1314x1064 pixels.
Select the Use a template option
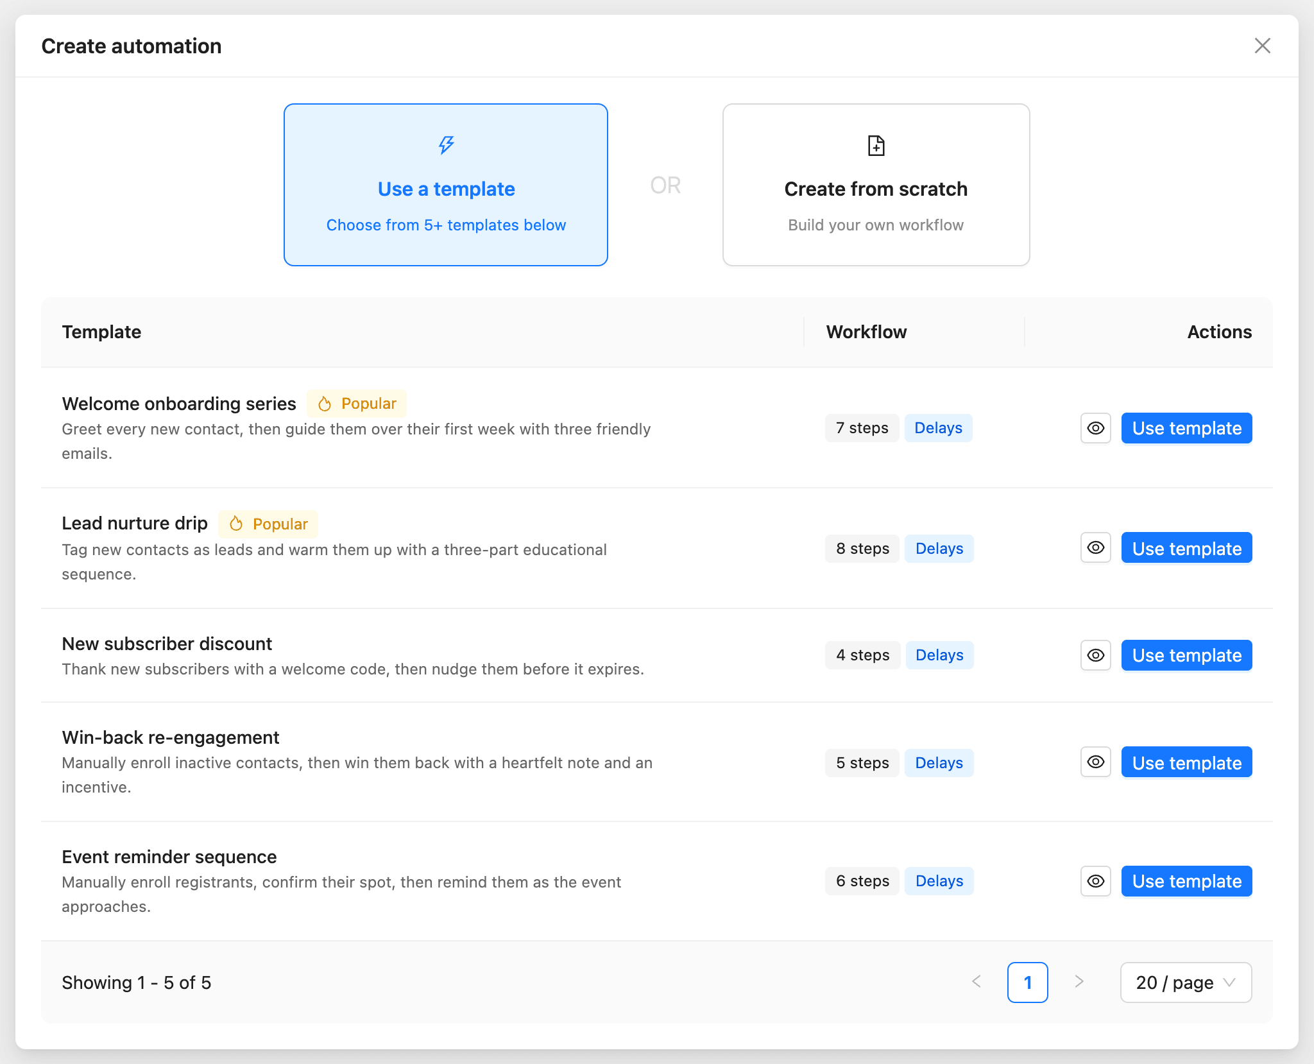click(446, 185)
